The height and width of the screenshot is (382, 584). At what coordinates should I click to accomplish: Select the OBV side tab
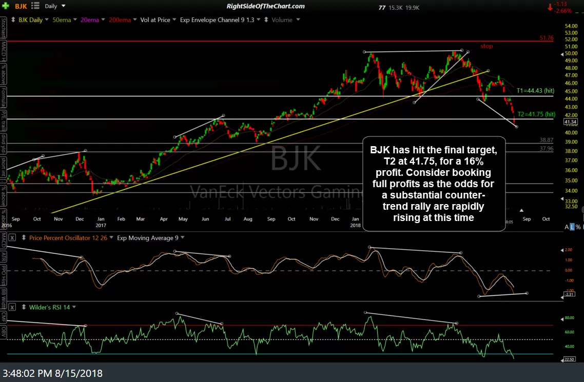point(4,331)
